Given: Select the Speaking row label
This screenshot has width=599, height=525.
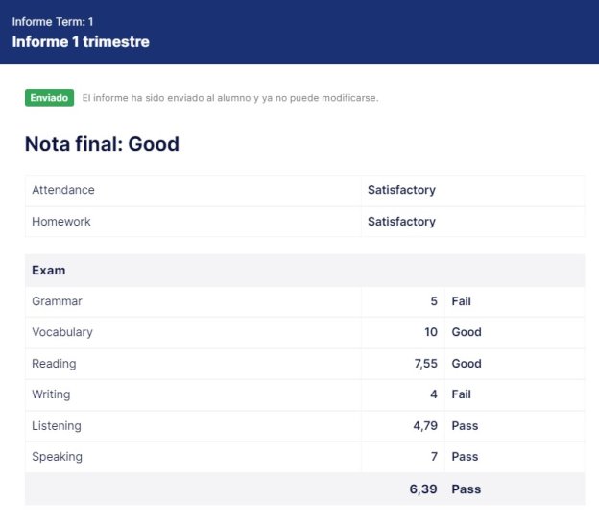Looking at the screenshot, I should click(57, 457).
